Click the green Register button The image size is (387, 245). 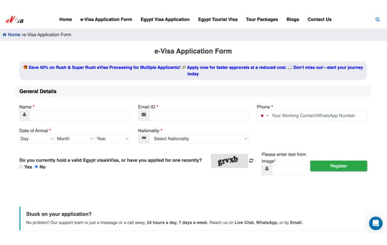pos(339,166)
